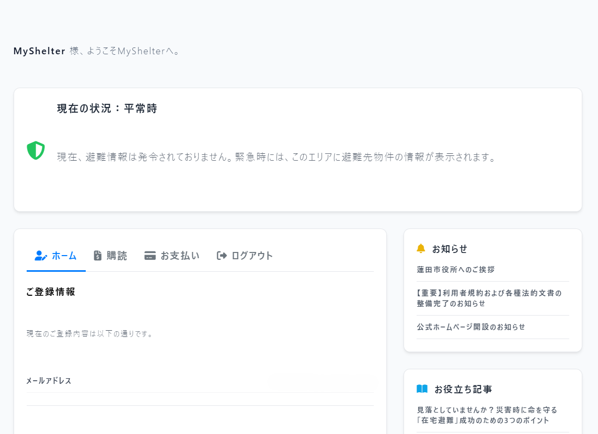
Task: Open the 公式ホームページ開設のお知らせ link
Action: [x=471, y=327]
